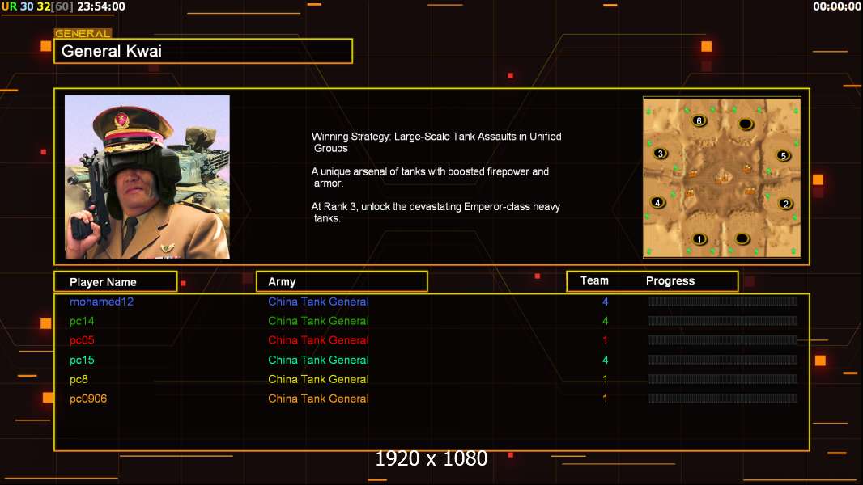This screenshot has height=485, width=863.
Task: Click the yellow GENERAL label tag
Action: pyautogui.click(x=83, y=33)
